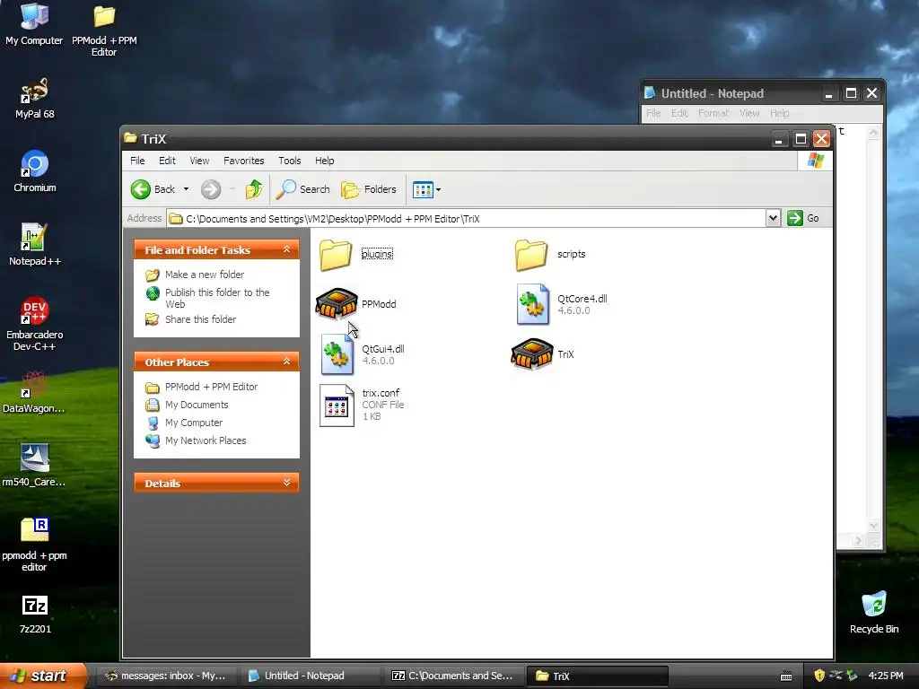Toggle the Folders pane
This screenshot has height=689, width=919.
point(369,189)
